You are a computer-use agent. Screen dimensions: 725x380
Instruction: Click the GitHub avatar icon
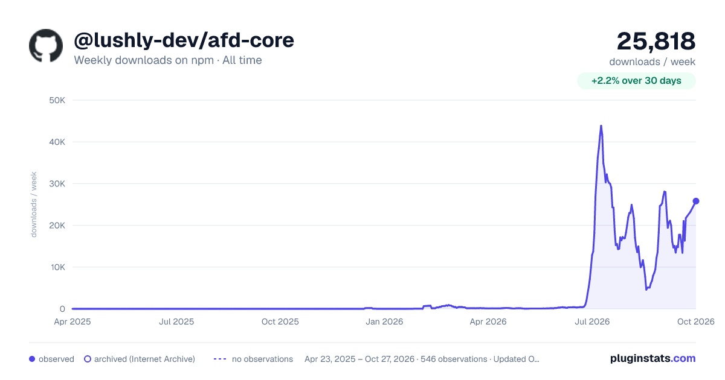(x=46, y=45)
